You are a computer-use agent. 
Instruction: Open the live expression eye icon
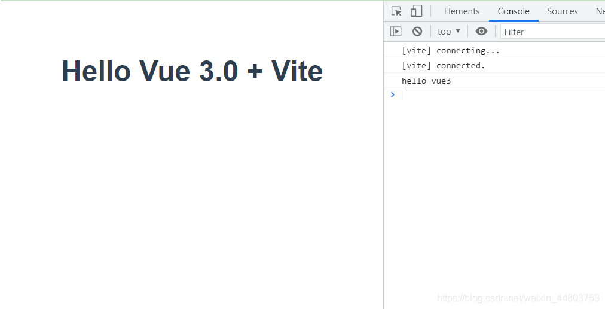[x=481, y=31]
